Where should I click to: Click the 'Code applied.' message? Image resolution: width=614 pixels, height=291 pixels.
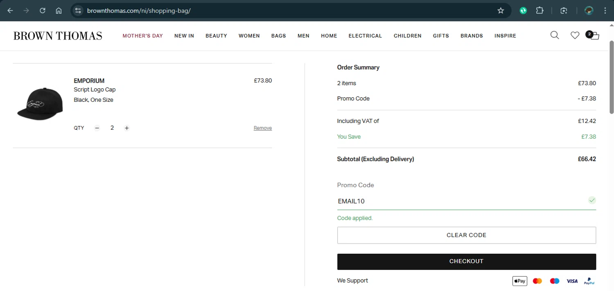(x=355, y=218)
